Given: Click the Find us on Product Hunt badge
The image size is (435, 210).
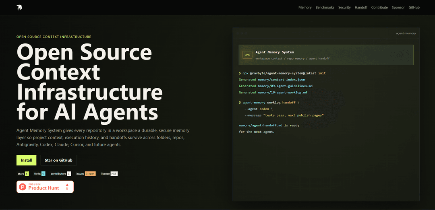Looking at the screenshot, I should coord(45,187).
